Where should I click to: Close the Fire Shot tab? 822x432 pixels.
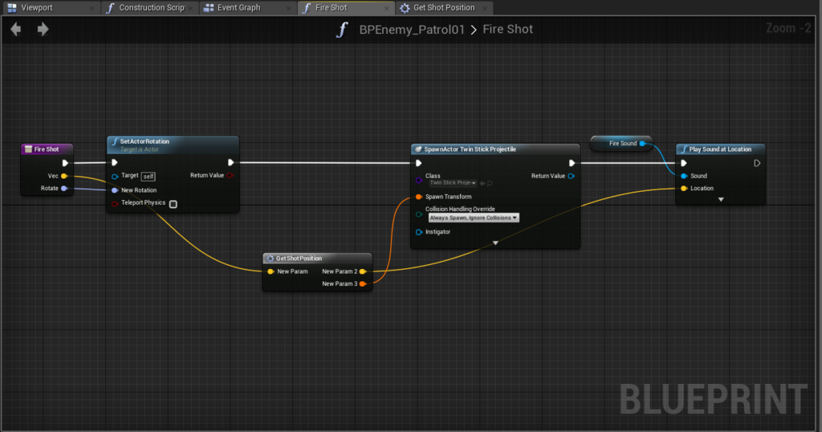pyautogui.click(x=386, y=8)
